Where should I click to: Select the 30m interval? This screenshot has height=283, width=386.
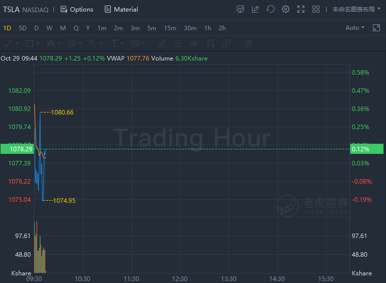click(190, 28)
